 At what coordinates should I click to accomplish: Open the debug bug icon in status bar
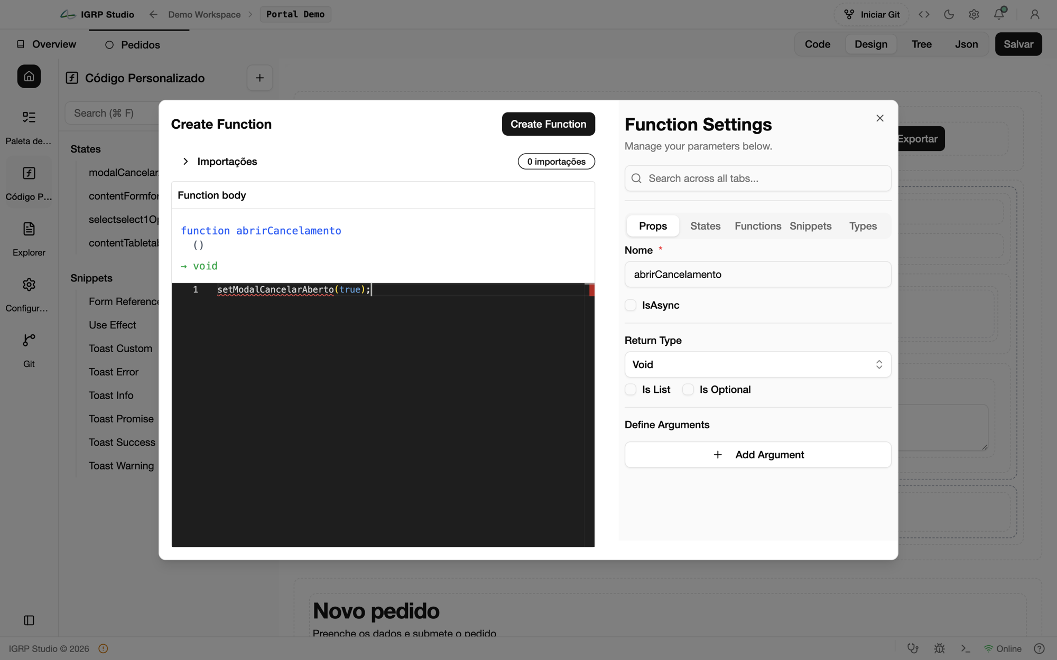[x=939, y=648]
